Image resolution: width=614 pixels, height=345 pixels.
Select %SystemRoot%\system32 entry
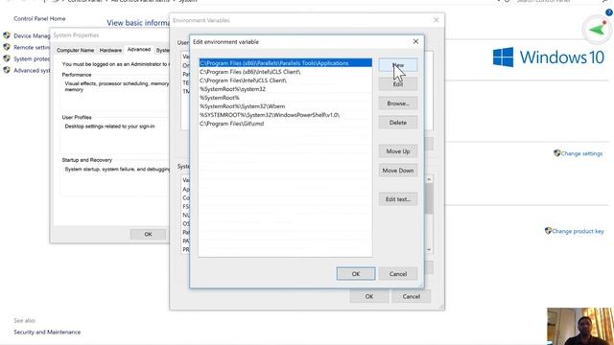286,89
